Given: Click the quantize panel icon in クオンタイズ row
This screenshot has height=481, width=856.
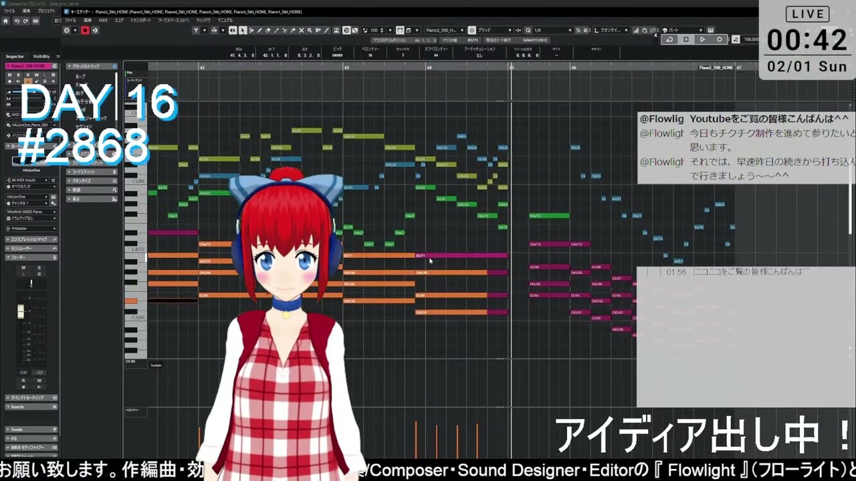Looking at the screenshot, I should [x=114, y=180].
